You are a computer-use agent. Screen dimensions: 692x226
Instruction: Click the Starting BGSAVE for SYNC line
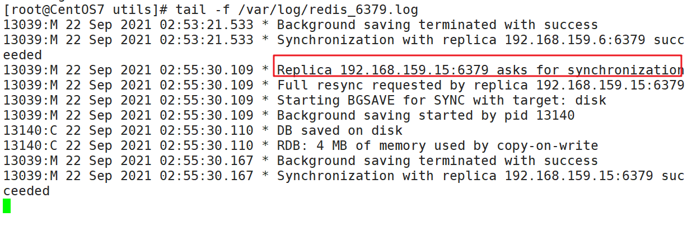click(305, 101)
